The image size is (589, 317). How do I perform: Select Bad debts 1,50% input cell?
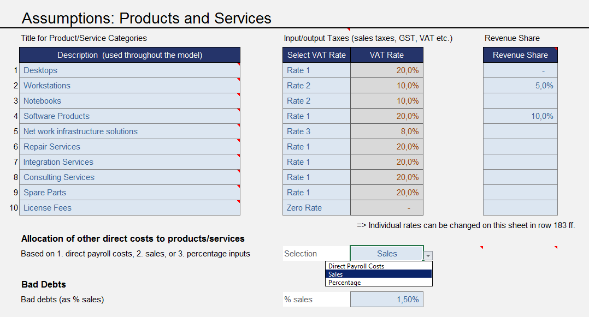click(x=386, y=300)
